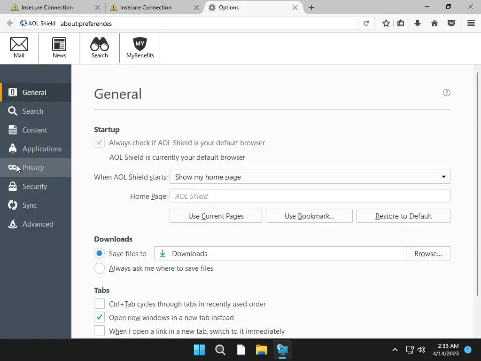This screenshot has height=361, width=481.
Task: Go to the home page icon
Action: click(x=434, y=24)
